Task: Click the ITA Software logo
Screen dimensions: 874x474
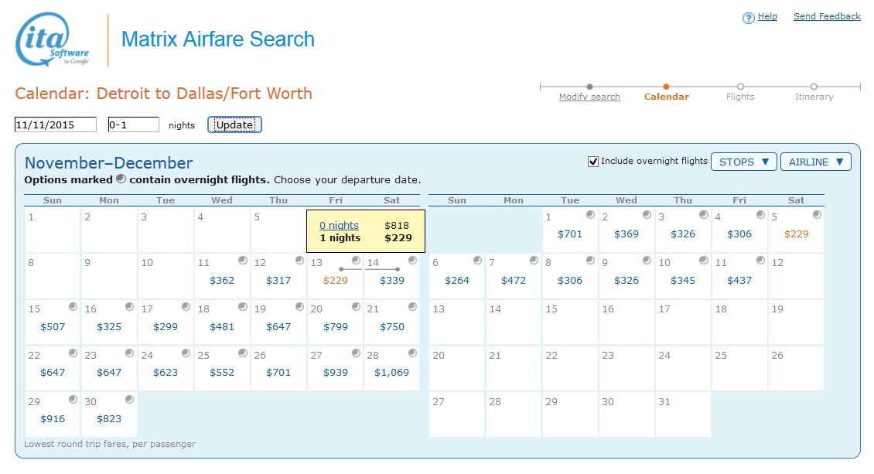Action: click(x=53, y=39)
